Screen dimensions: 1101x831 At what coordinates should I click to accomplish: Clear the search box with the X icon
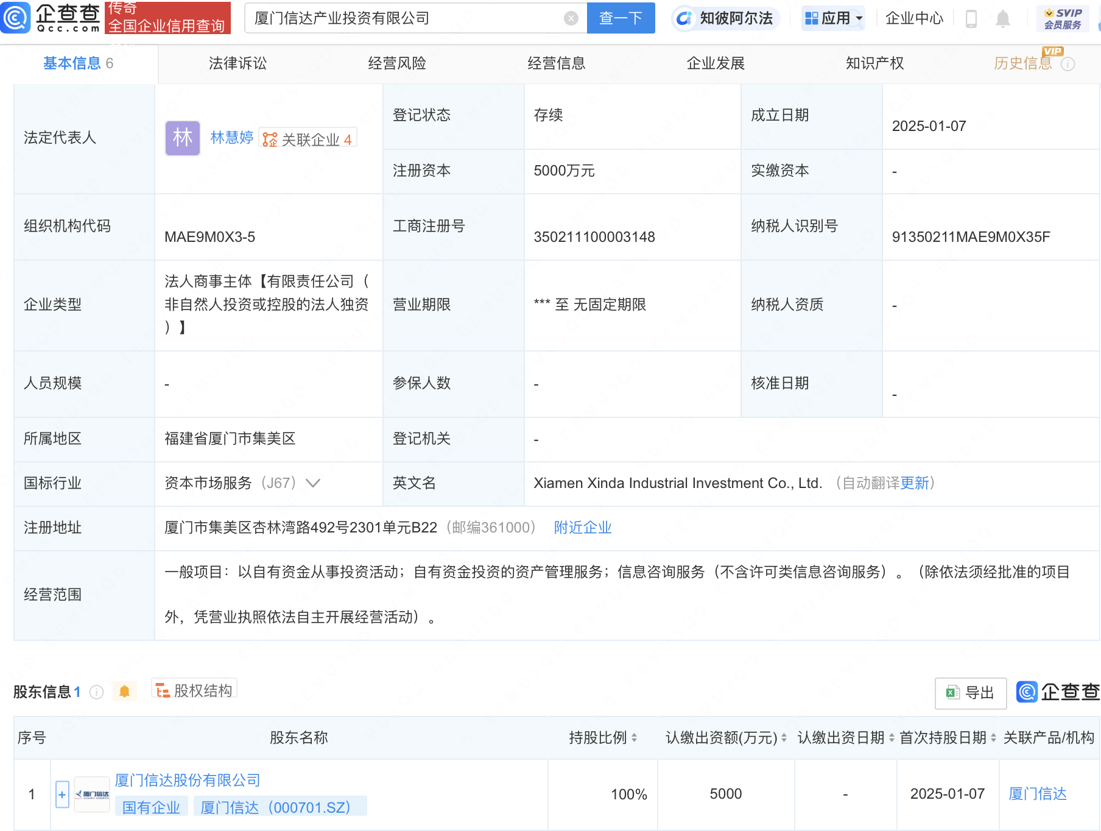click(x=571, y=18)
